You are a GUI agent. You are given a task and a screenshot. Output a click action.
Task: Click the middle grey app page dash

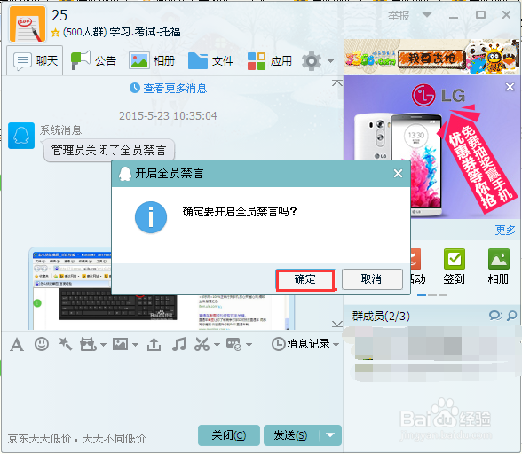click(x=432, y=294)
